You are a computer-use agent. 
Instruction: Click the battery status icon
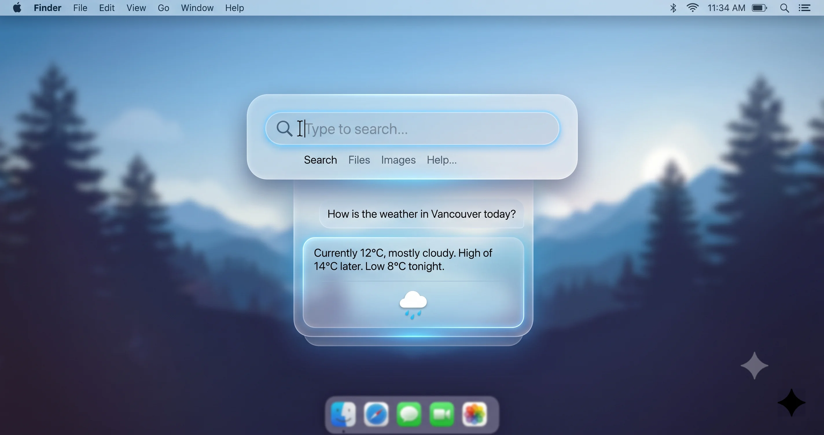(x=759, y=8)
